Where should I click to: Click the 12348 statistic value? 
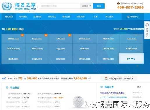coord(25,98)
